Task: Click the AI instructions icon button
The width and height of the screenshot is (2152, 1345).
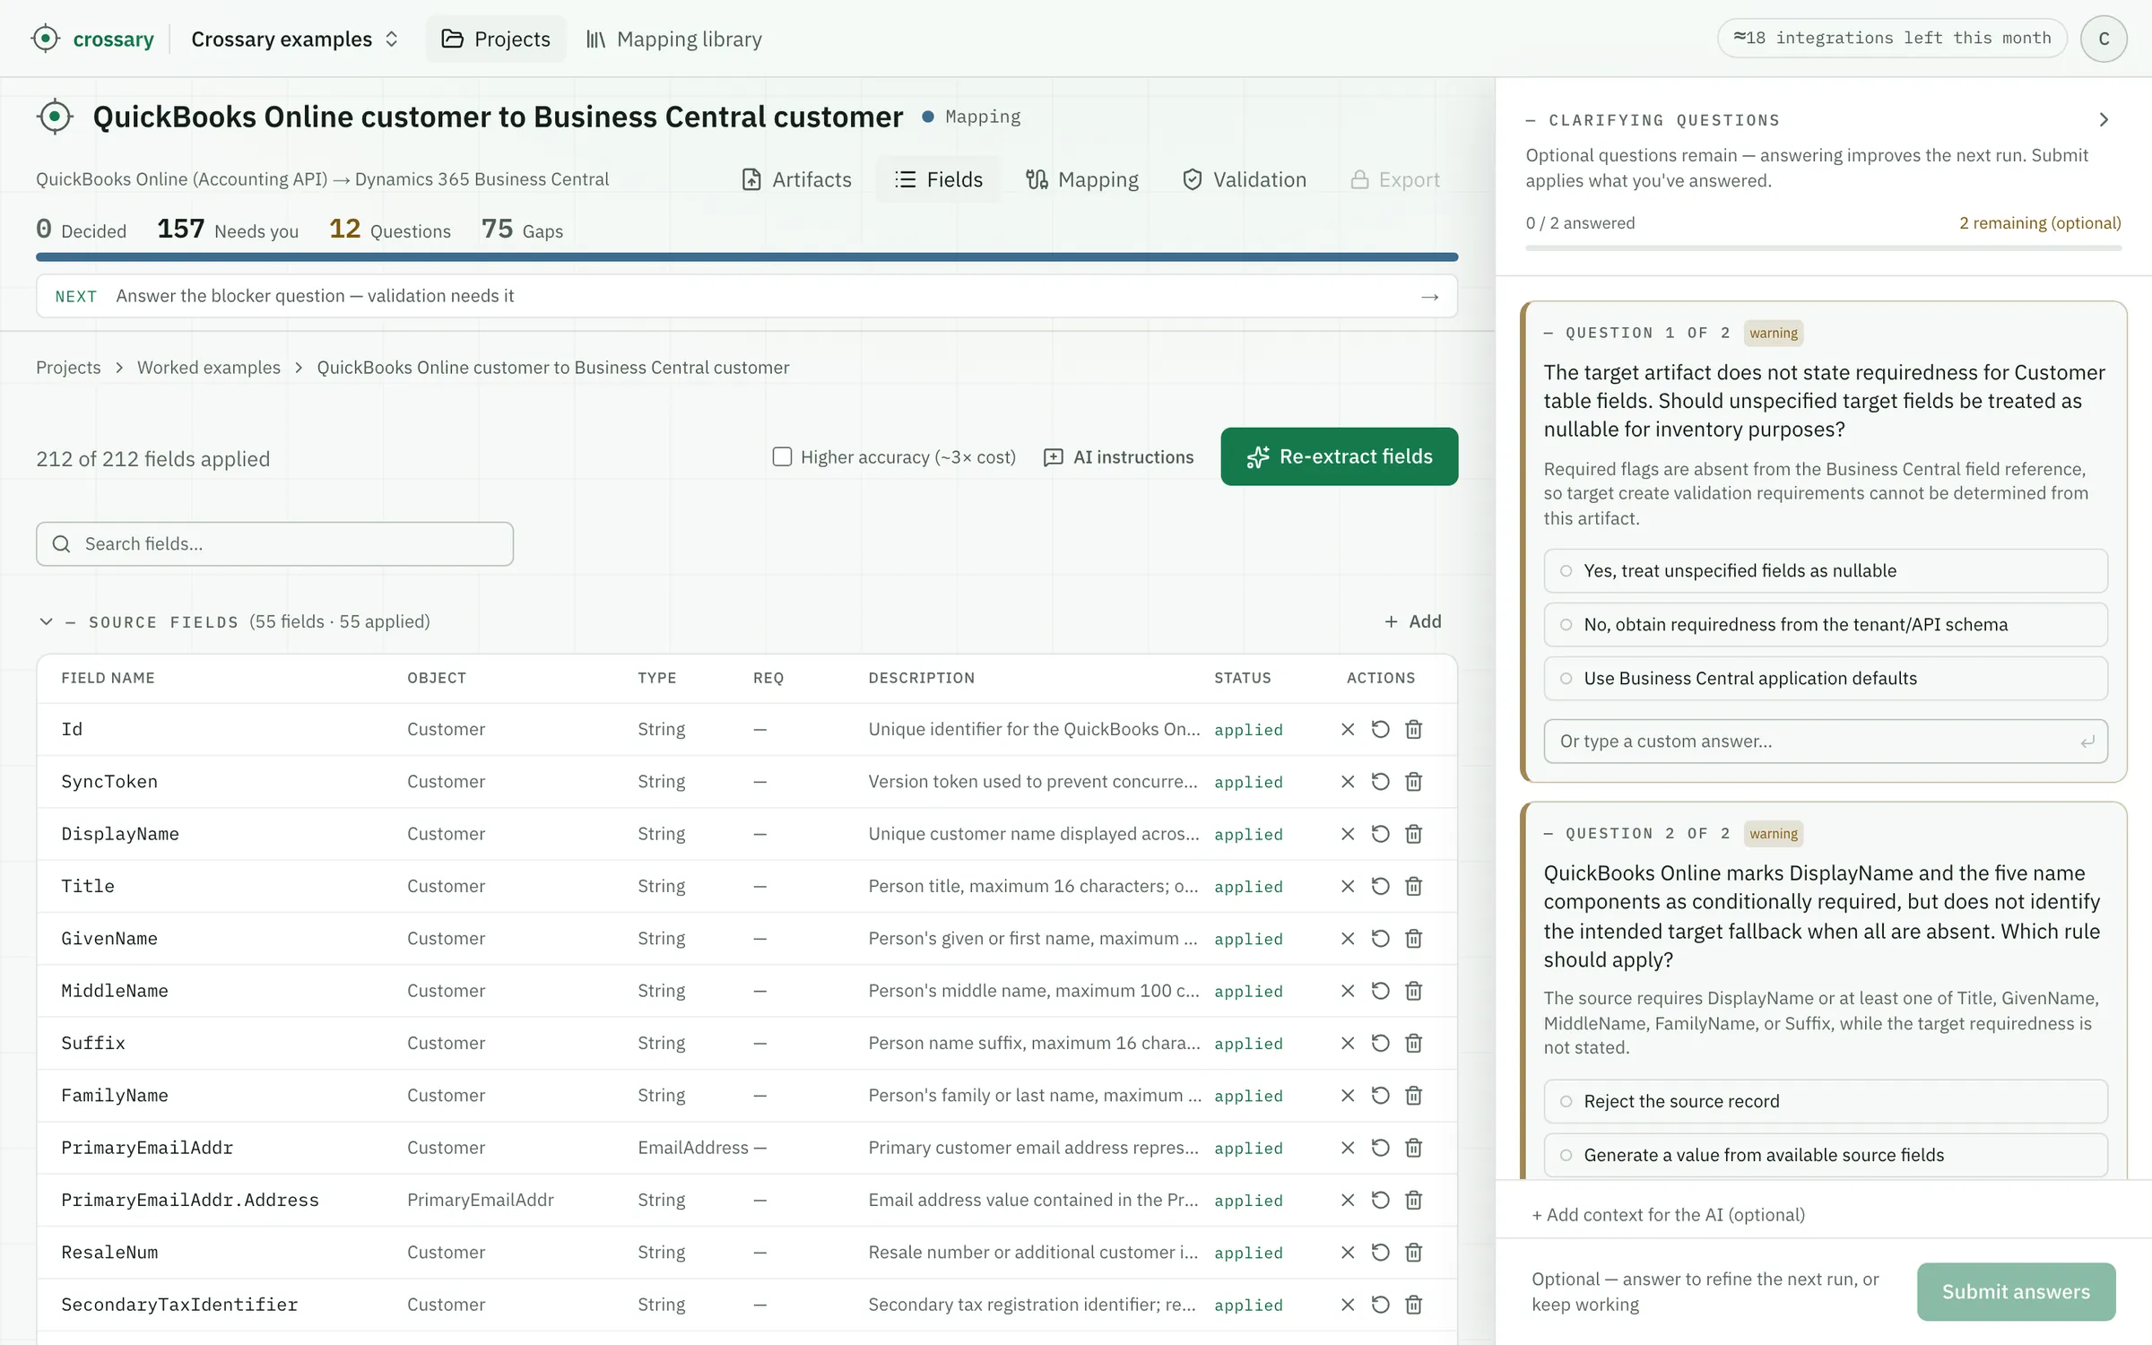Action: click(1119, 457)
